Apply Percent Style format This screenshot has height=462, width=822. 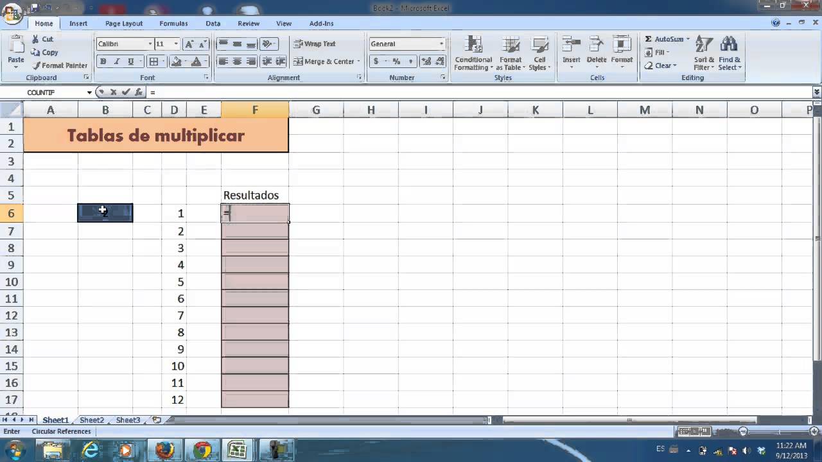(396, 62)
